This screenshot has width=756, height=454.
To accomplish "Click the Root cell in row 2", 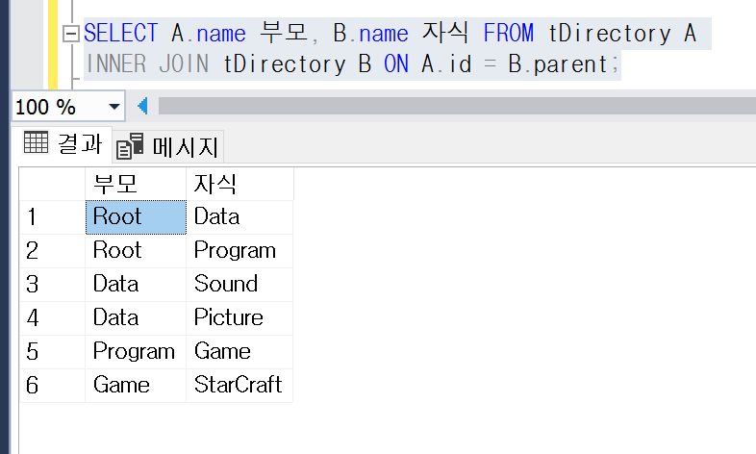I will [136, 251].
